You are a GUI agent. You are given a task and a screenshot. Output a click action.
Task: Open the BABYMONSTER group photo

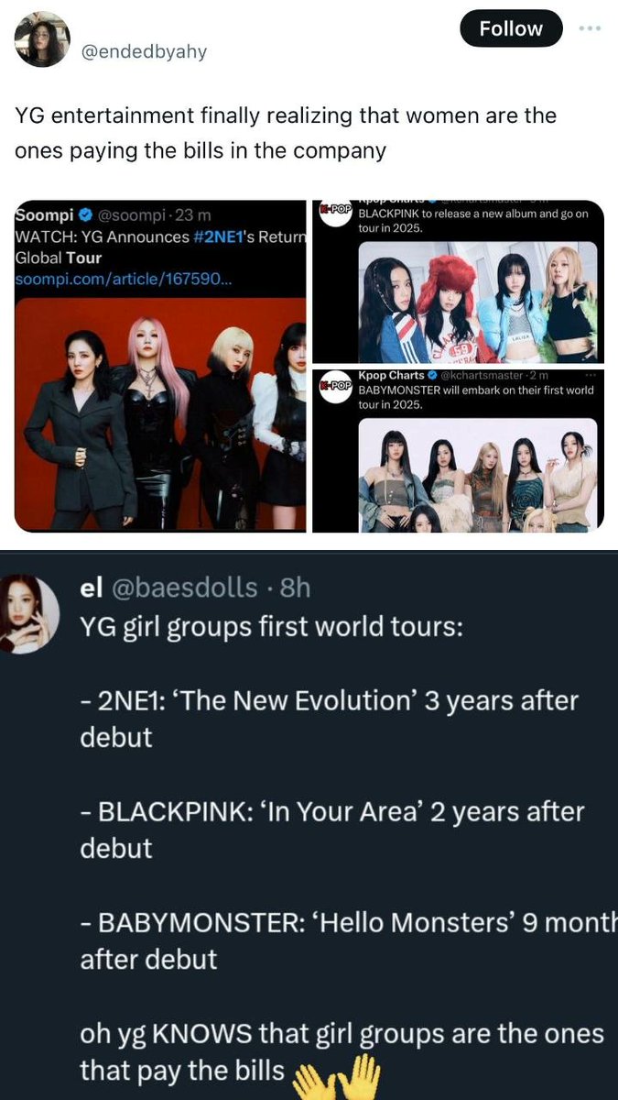point(476,475)
